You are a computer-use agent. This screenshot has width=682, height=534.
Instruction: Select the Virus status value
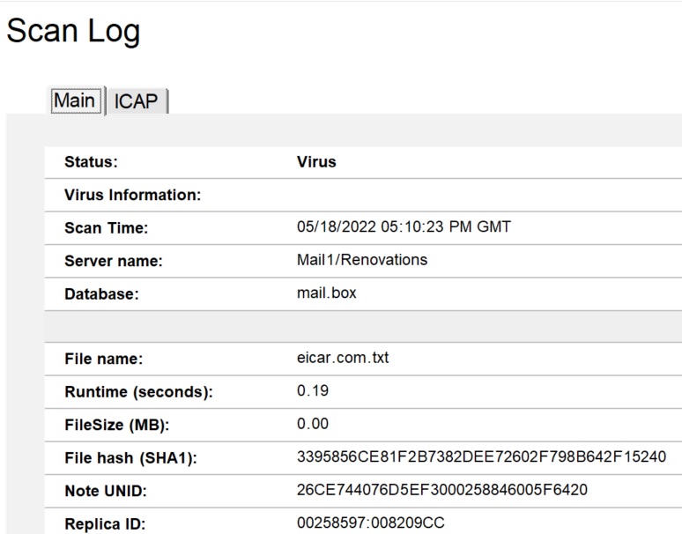click(x=316, y=162)
